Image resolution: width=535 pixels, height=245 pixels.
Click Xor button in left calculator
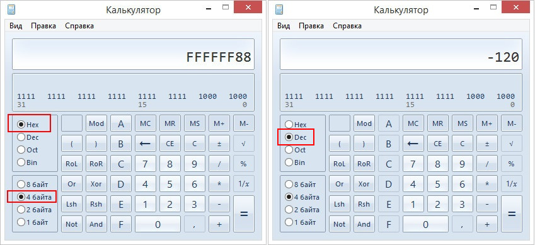click(96, 184)
